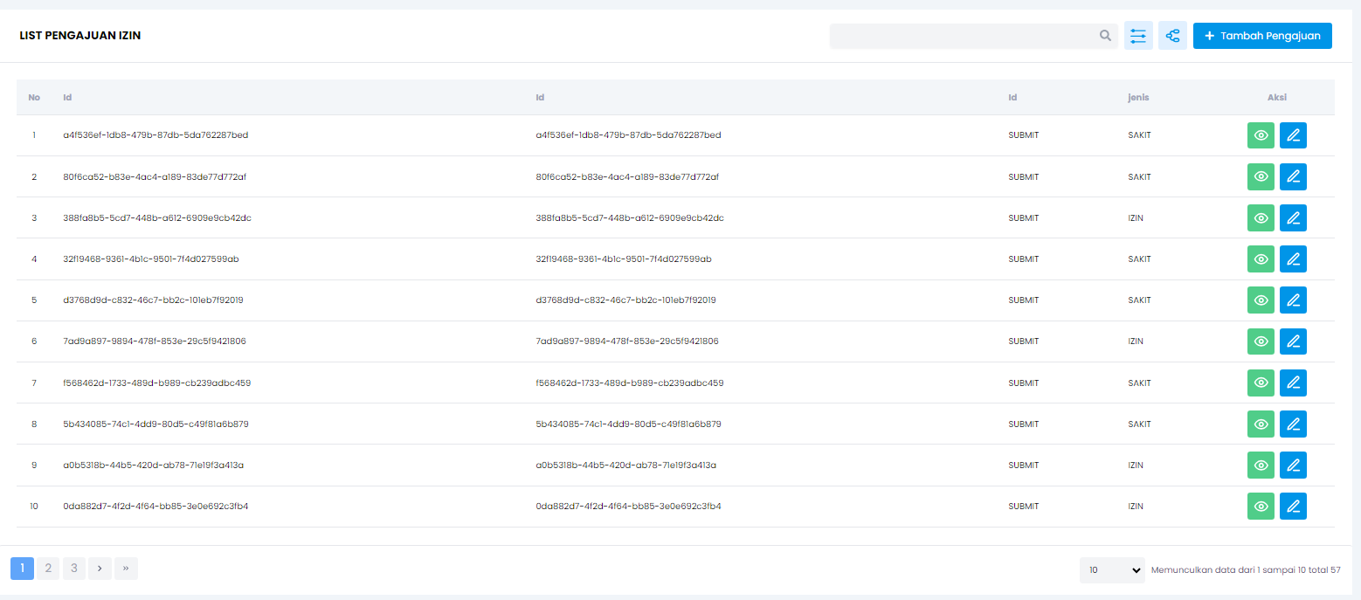Click the search magnifier icon
The height and width of the screenshot is (600, 1361).
1105,36
